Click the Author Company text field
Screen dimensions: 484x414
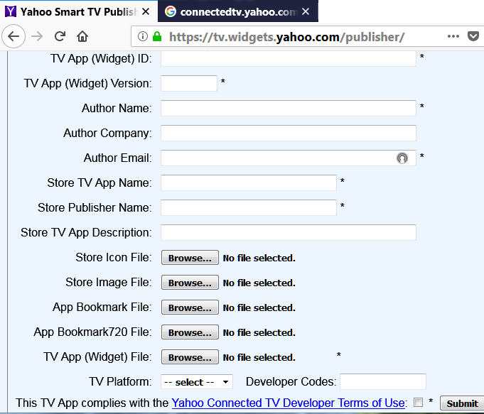pos(288,134)
